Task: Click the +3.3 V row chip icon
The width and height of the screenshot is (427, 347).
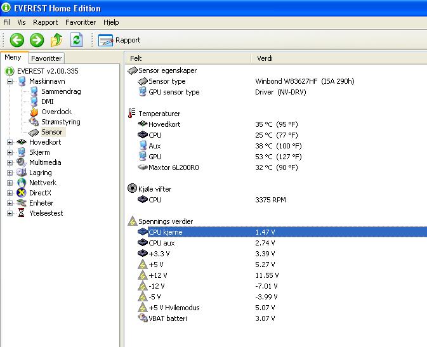Action: pos(143,253)
